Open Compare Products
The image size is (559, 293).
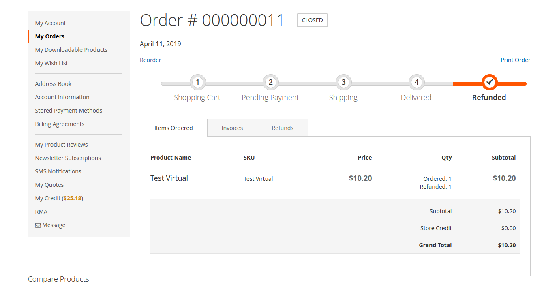click(58, 279)
